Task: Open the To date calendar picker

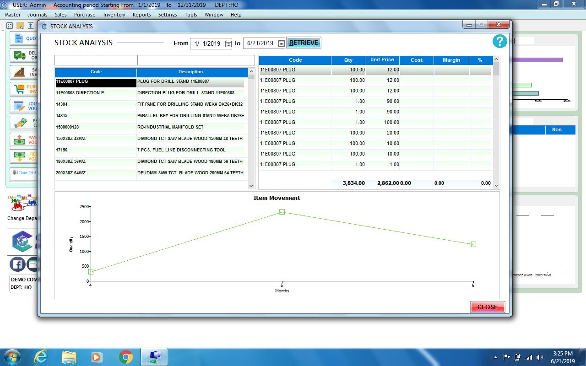Action: (281, 43)
